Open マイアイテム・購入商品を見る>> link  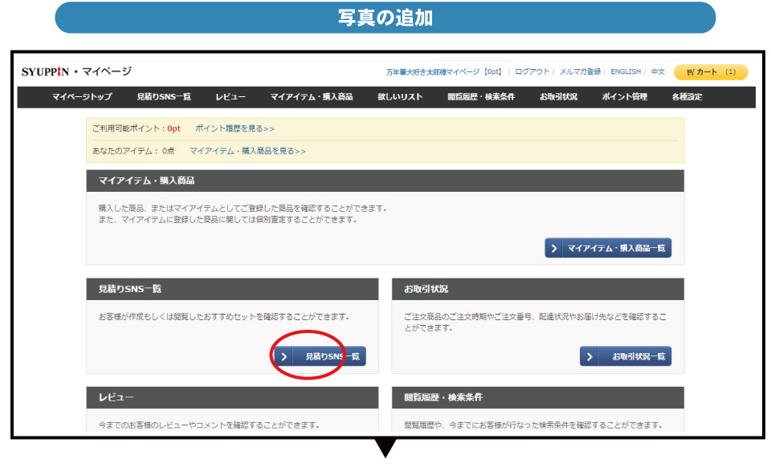(x=248, y=151)
